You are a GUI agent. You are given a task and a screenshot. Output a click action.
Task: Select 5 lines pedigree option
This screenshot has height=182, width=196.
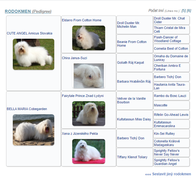(x=184, y=11)
